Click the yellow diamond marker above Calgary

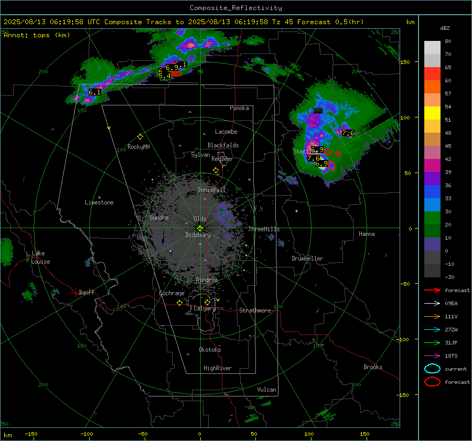point(207,302)
